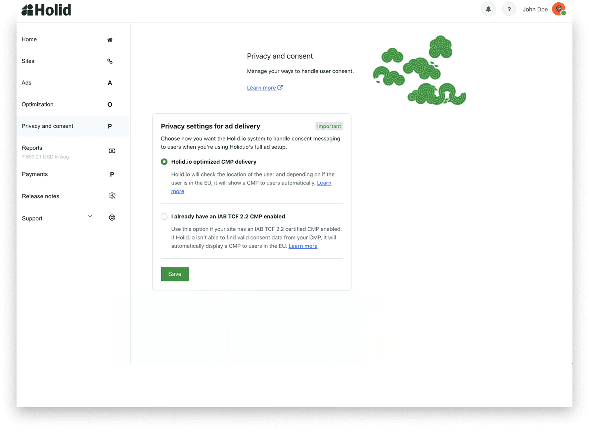Click the external link icon beside Learn more
The width and height of the screenshot is (589, 447).
tap(280, 87)
